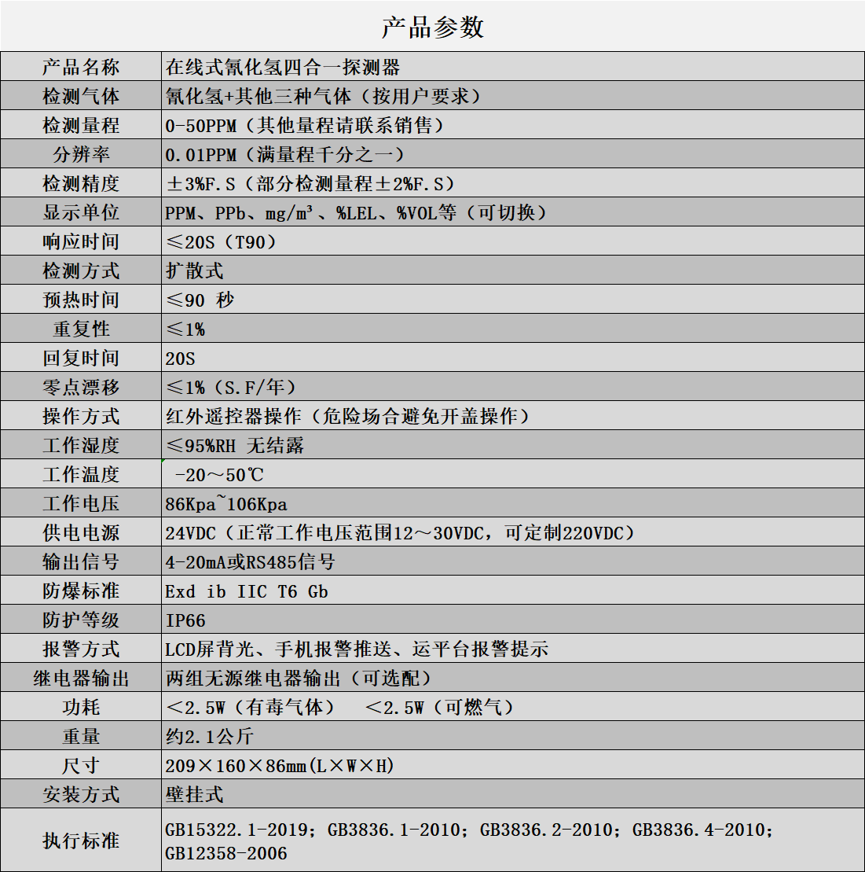The image size is (865, 872).
Task: Click the ≤20S（T90）value cell
Action: tap(513, 241)
